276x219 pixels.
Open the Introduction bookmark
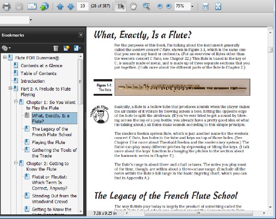[x=33, y=81]
